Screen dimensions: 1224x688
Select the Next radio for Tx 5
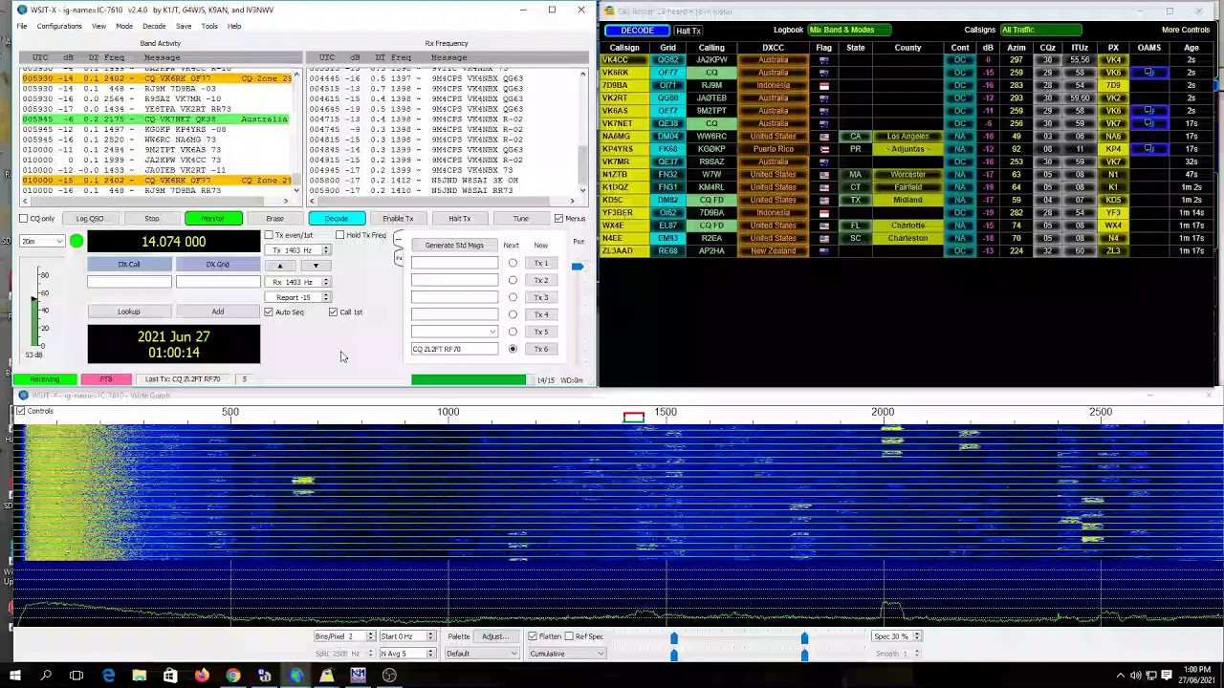click(x=513, y=332)
